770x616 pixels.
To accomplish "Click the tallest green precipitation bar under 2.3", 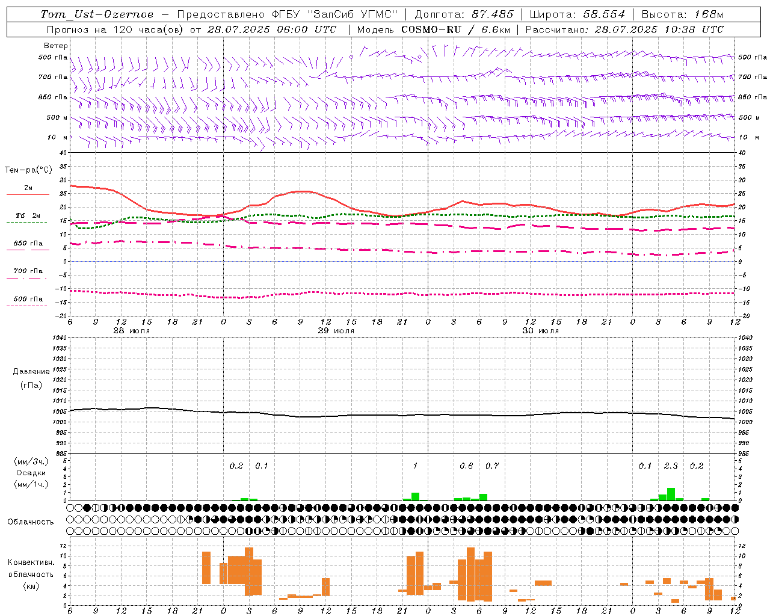I will (x=671, y=494).
